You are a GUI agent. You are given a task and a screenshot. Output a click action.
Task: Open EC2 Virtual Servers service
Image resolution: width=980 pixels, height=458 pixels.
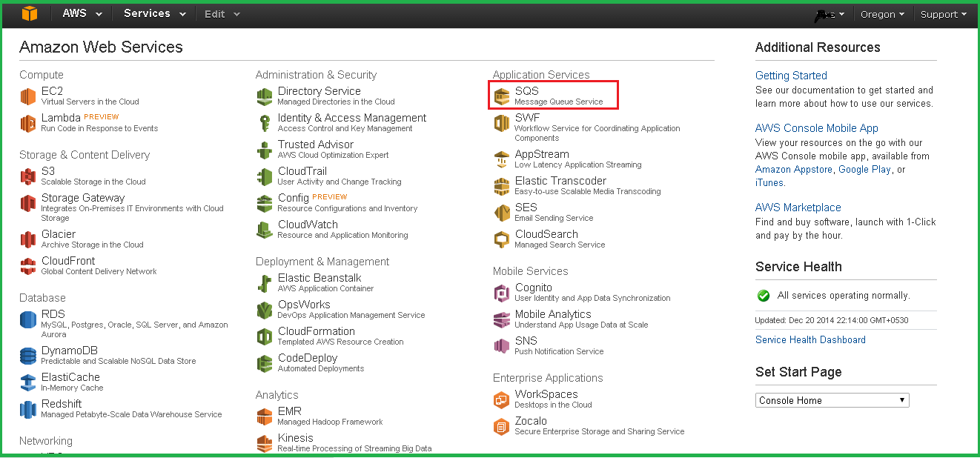53,90
